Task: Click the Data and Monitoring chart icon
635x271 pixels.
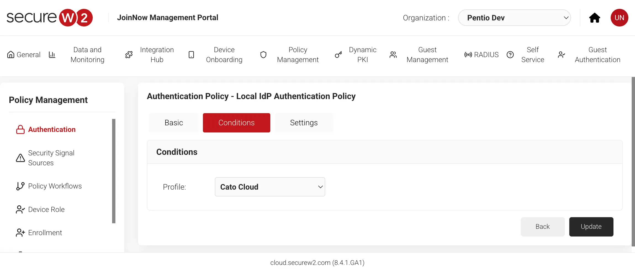Action: (52, 55)
